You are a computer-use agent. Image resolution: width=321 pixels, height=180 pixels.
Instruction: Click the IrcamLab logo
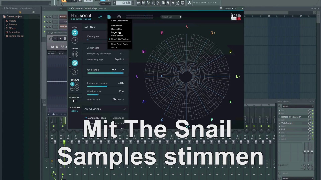pos(235,17)
